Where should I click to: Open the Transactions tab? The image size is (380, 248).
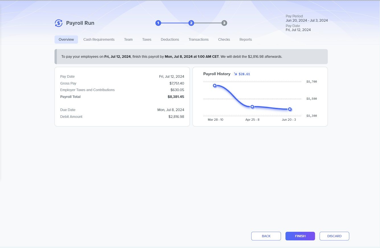coord(198,40)
